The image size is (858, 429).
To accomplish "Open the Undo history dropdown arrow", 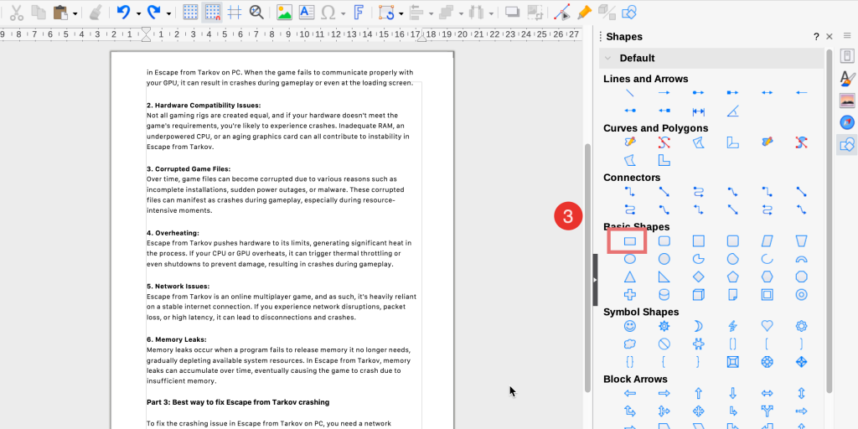I will 138,13.
